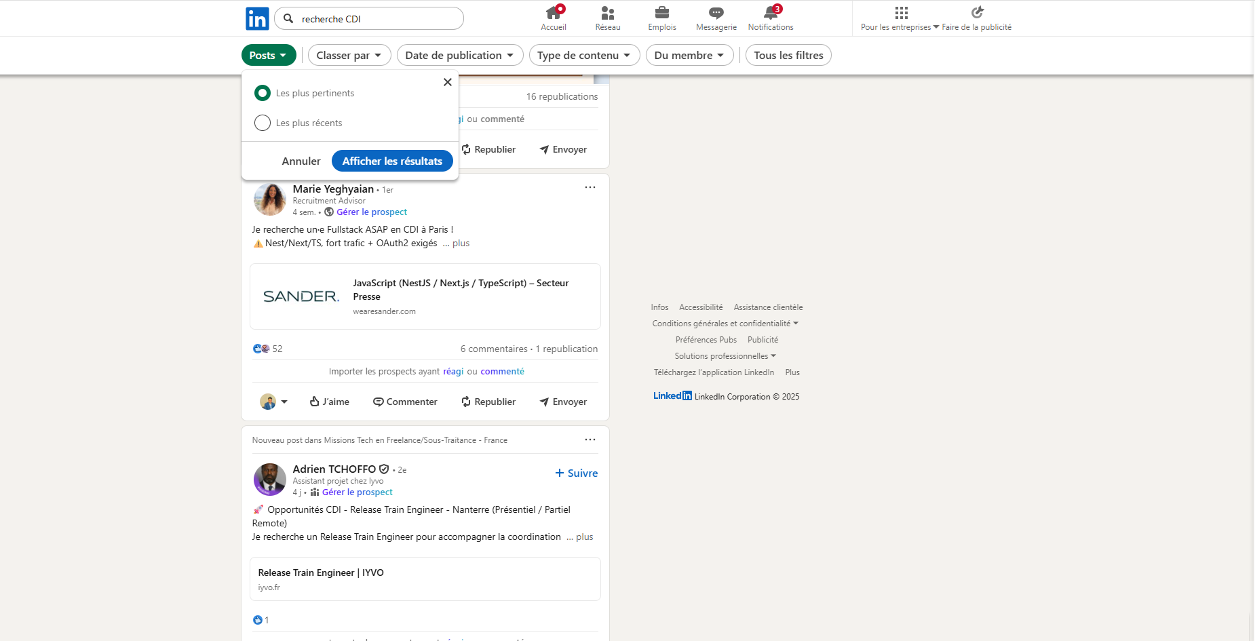The image size is (1255, 641).
Task: Open Messagerie chat icon
Action: (716, 13)
